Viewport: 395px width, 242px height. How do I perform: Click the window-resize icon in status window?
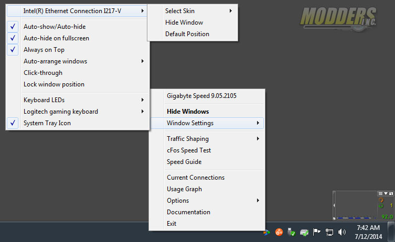tap(391, 193)
